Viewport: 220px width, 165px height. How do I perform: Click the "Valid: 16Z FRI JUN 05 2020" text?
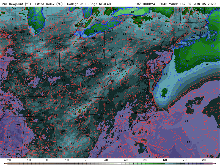192,4
